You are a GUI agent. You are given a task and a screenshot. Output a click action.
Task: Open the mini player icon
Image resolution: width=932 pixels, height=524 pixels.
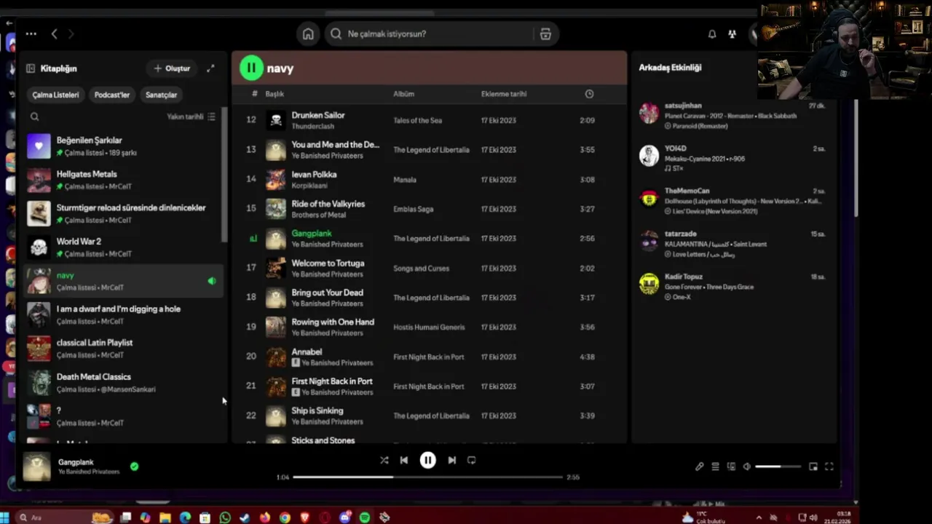click(x=813, y=467)
